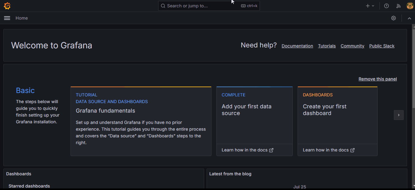Click Remove this panel
Screen dimensions: 415x190
pyautogui.click(x=378, y=79)
